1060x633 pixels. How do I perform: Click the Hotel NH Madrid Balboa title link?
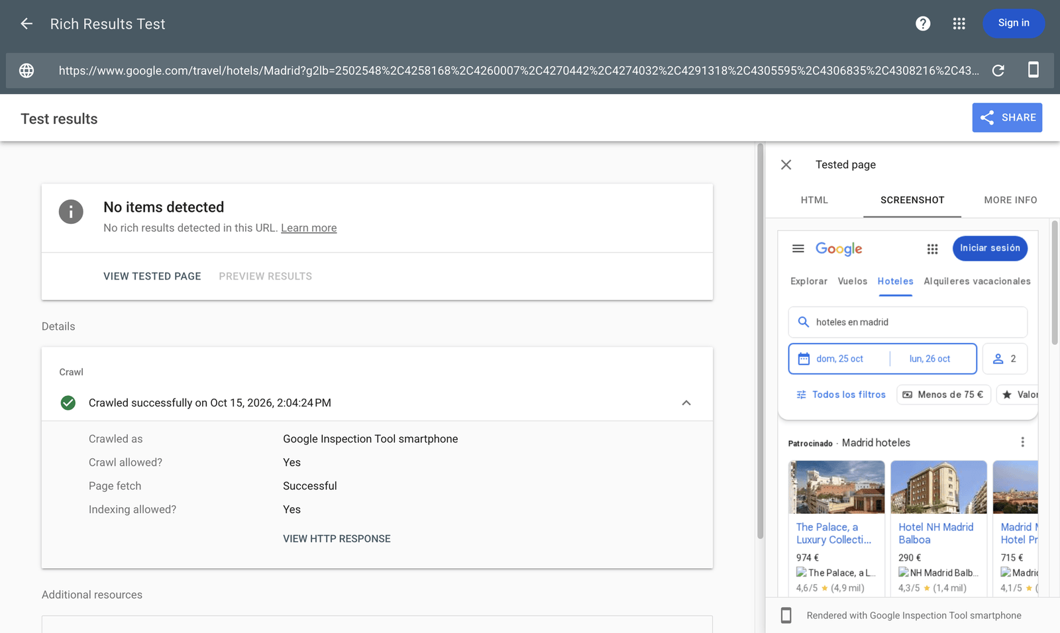tap(936, 533)
